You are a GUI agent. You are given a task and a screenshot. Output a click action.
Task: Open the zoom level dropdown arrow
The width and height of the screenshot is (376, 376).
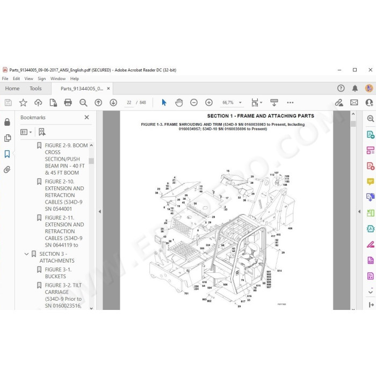click(240, 103)
